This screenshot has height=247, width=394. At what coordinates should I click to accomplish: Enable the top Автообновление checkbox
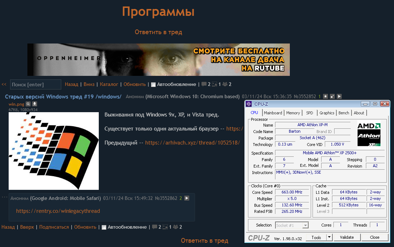tap(153, 85)
